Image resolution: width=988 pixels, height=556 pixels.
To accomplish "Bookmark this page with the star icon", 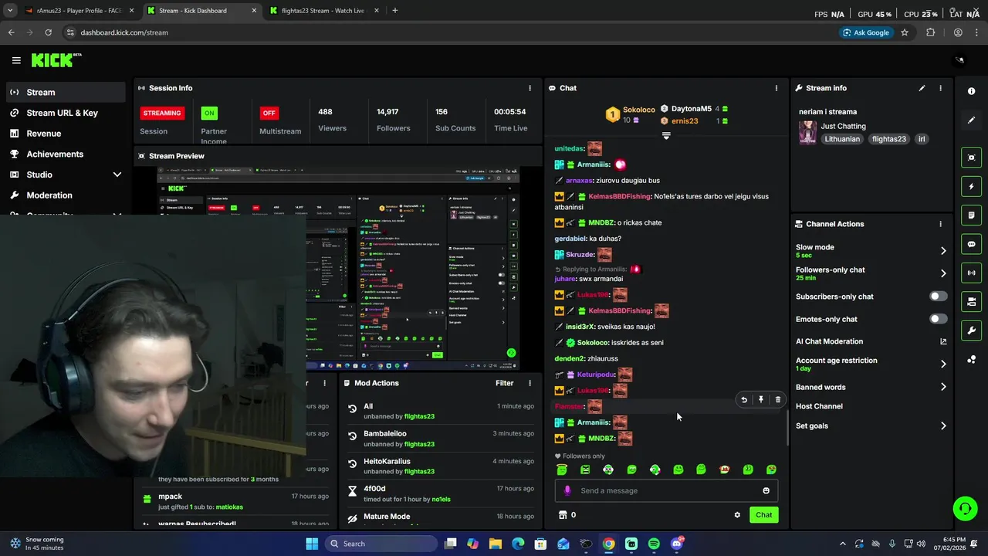I will (905, 32).
